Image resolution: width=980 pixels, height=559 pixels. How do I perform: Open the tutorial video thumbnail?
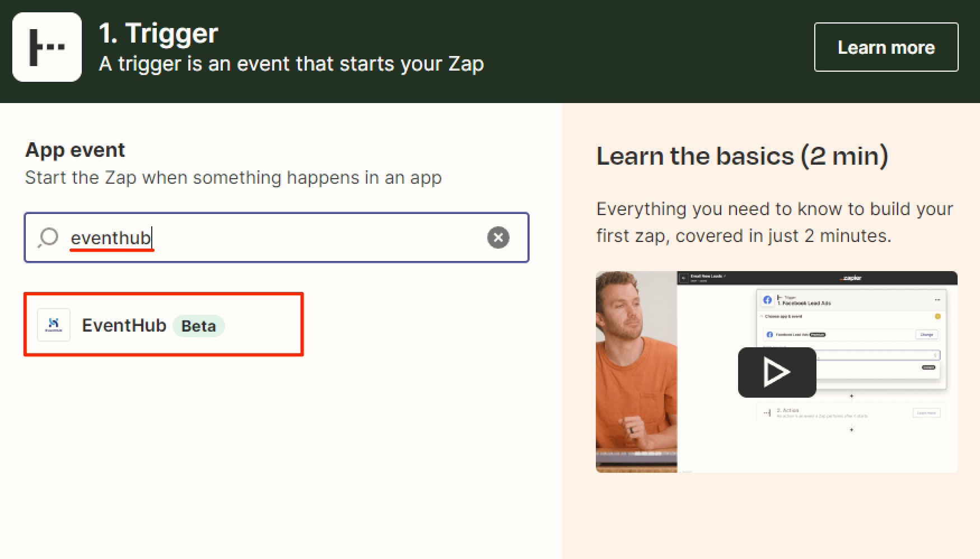coord(777,372)
